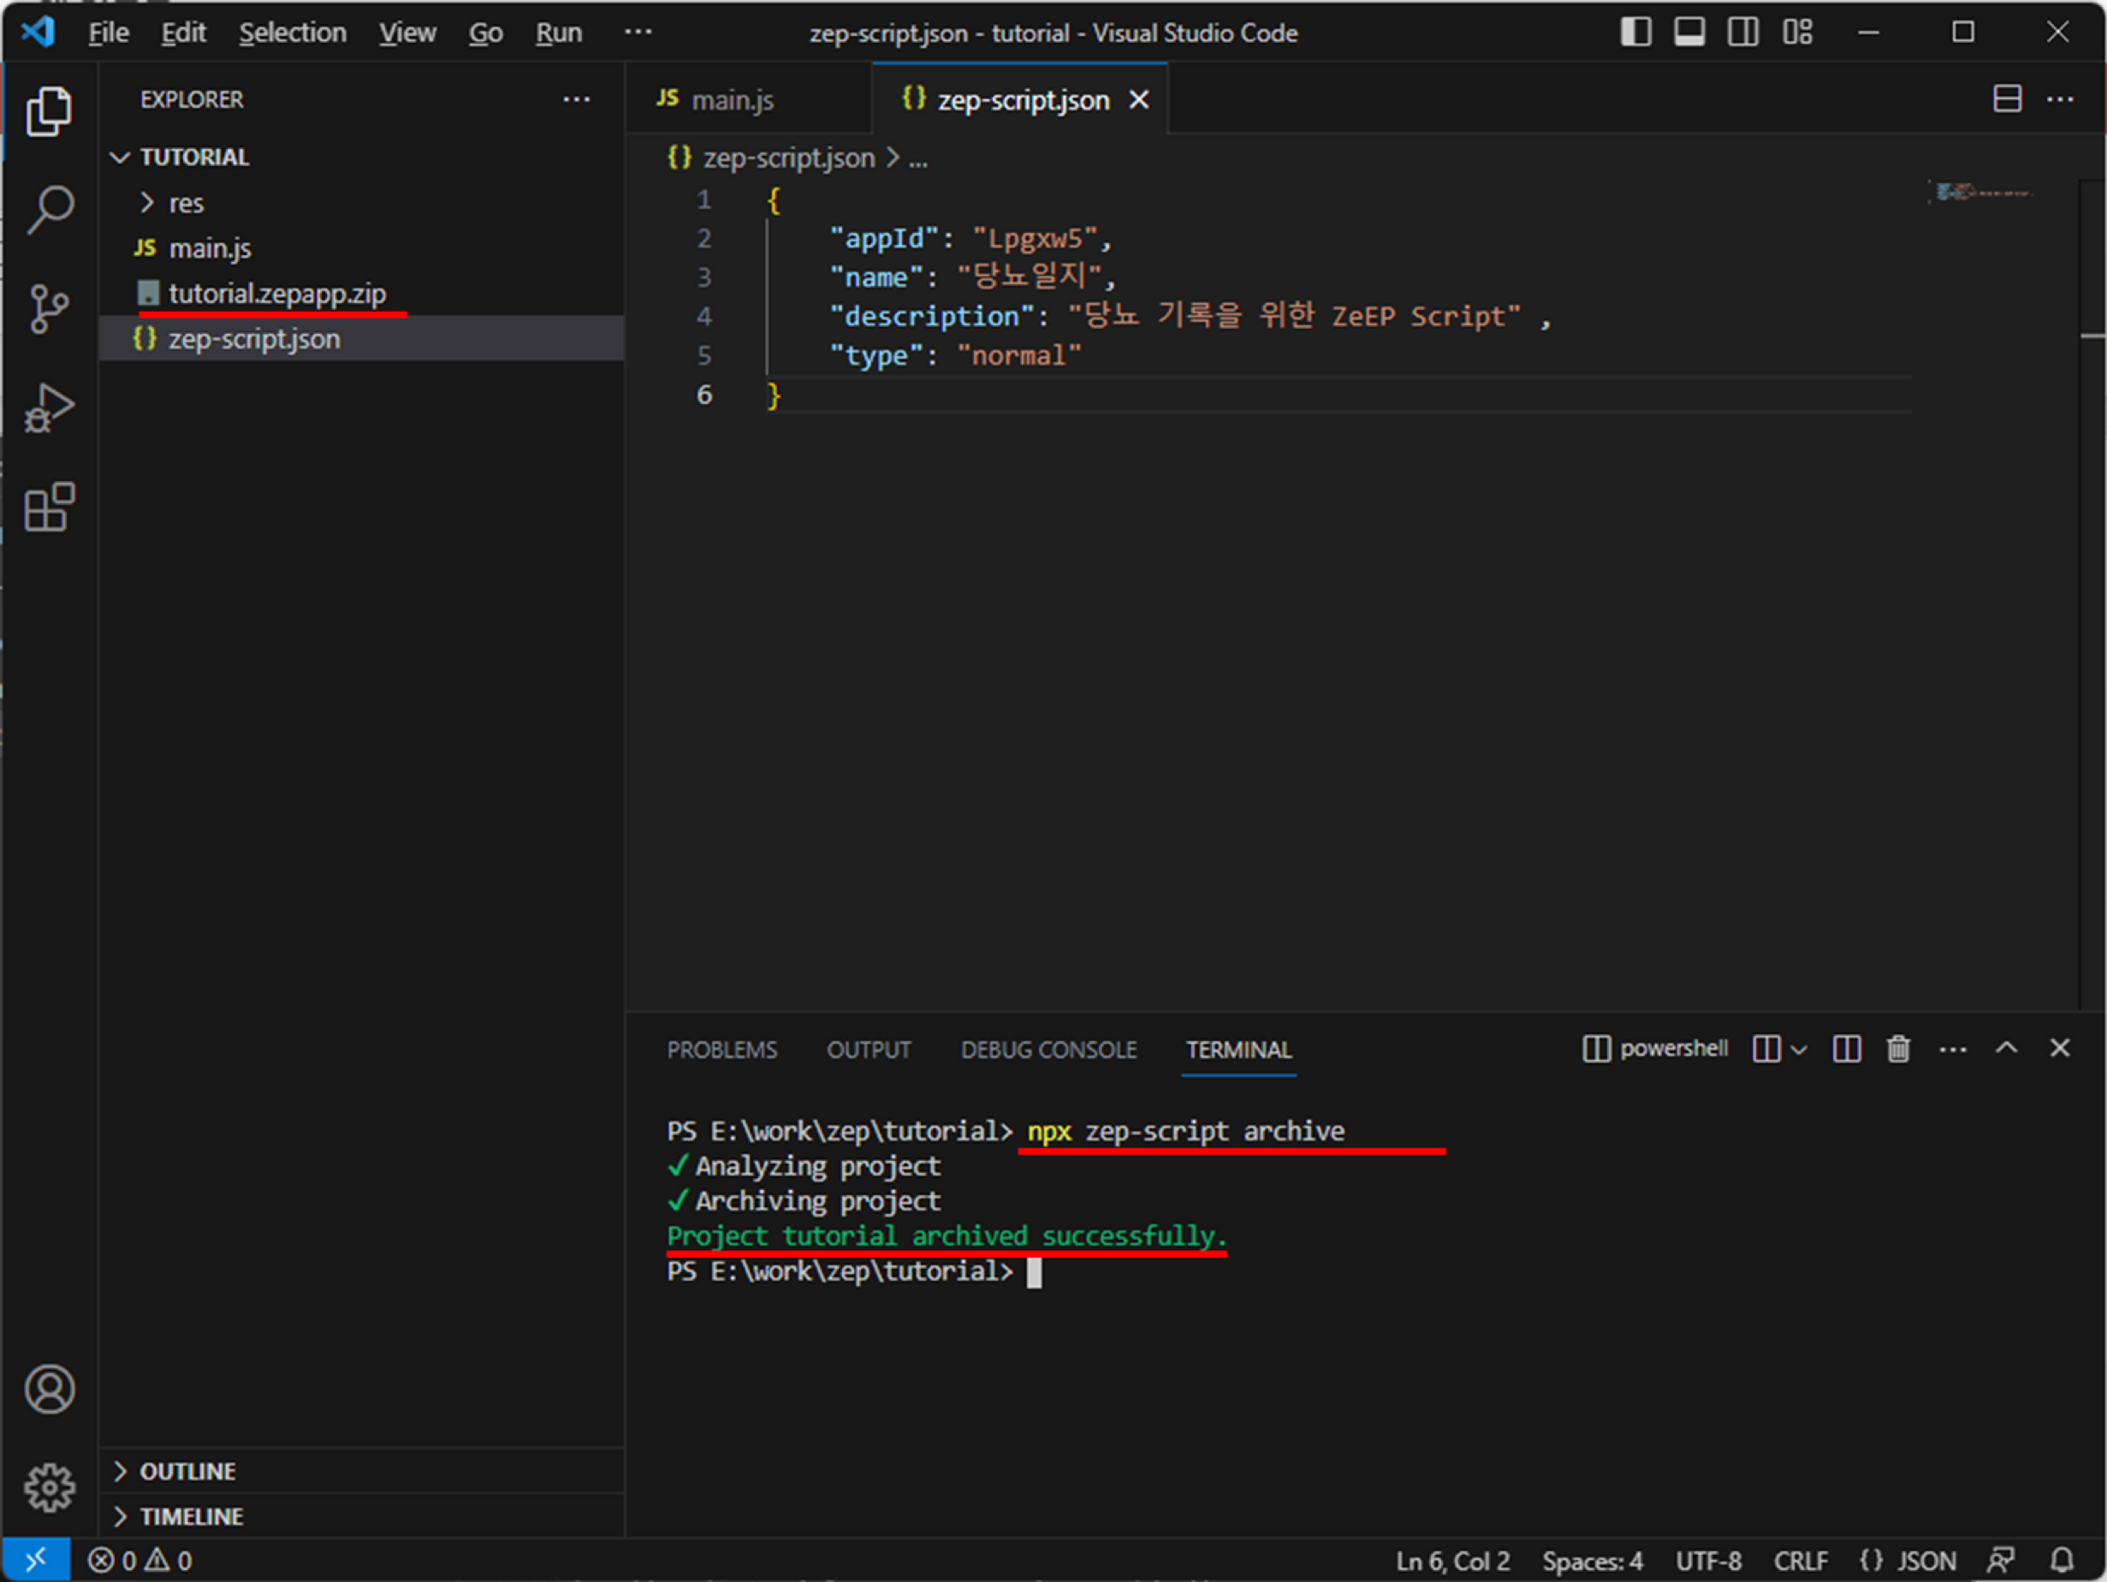Kill terminal with the trash icon
The height and width of the screenshot is (1582, 2107).
coord(1897,1049)
